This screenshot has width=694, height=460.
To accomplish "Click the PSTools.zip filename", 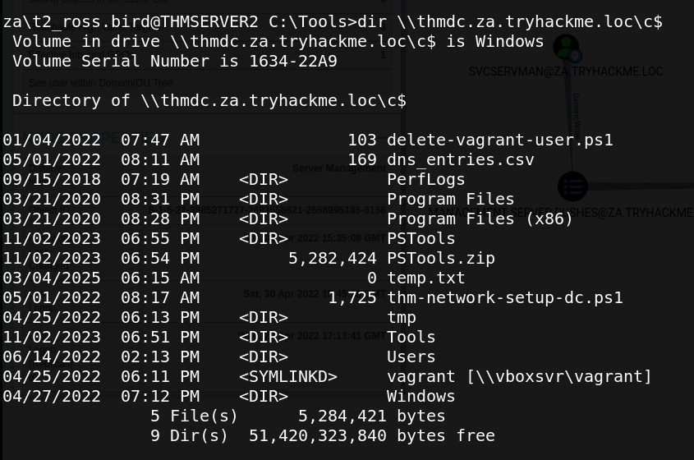I will coord(440,258).
